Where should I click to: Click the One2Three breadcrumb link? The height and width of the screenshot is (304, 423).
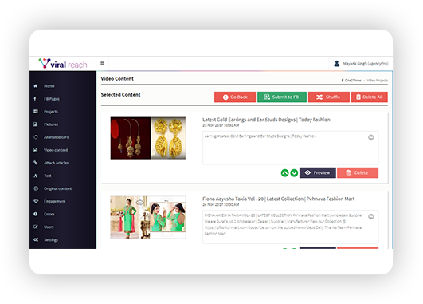click(353, 81)
